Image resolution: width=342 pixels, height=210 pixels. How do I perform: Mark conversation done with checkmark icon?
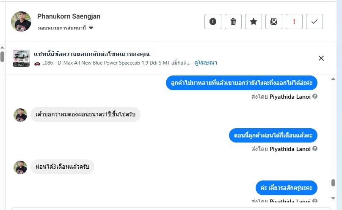tap(314, 22)
